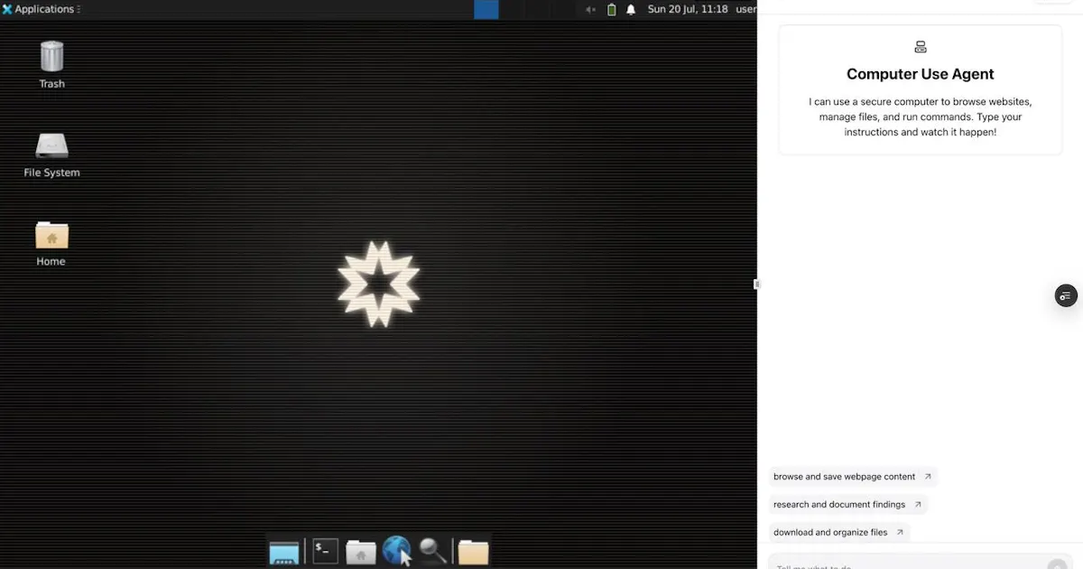Click the computer icon above Computer Use Agent

[921, 47]
